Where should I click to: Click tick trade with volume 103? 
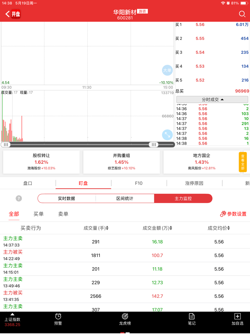(212, 114)
